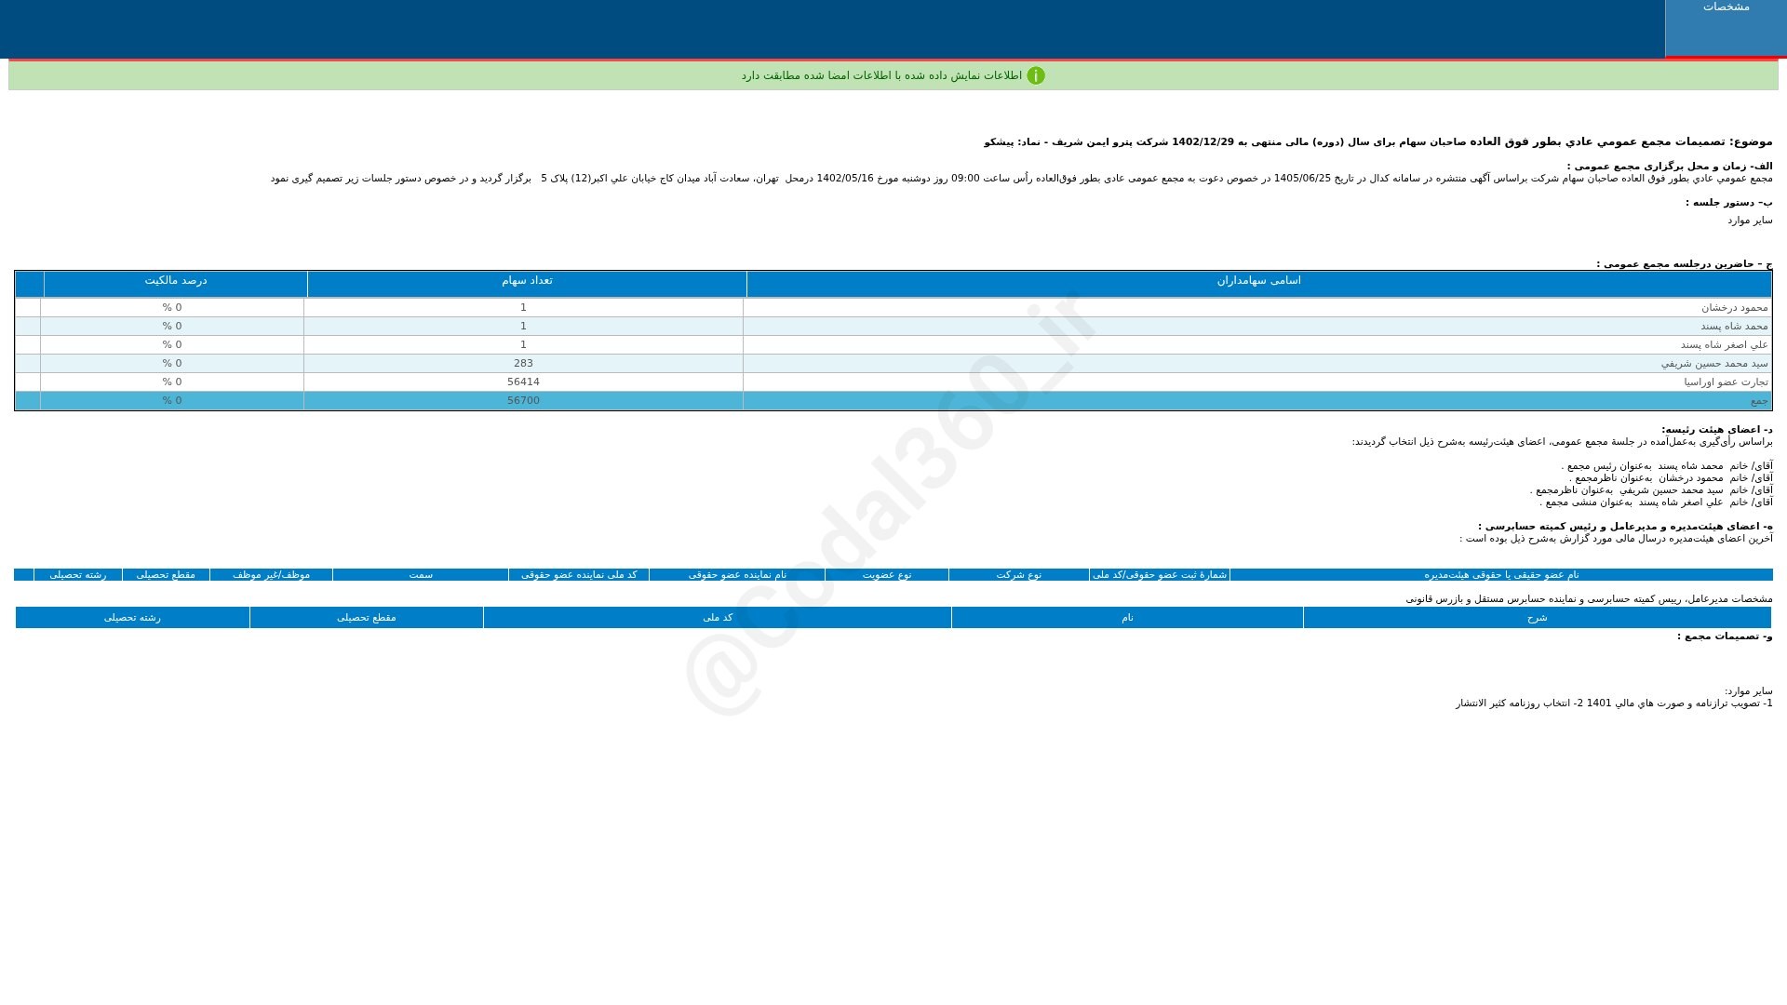Click the تصویب ترازنامه decision text line
1787x1005 pixels.
click(1614, 703)
